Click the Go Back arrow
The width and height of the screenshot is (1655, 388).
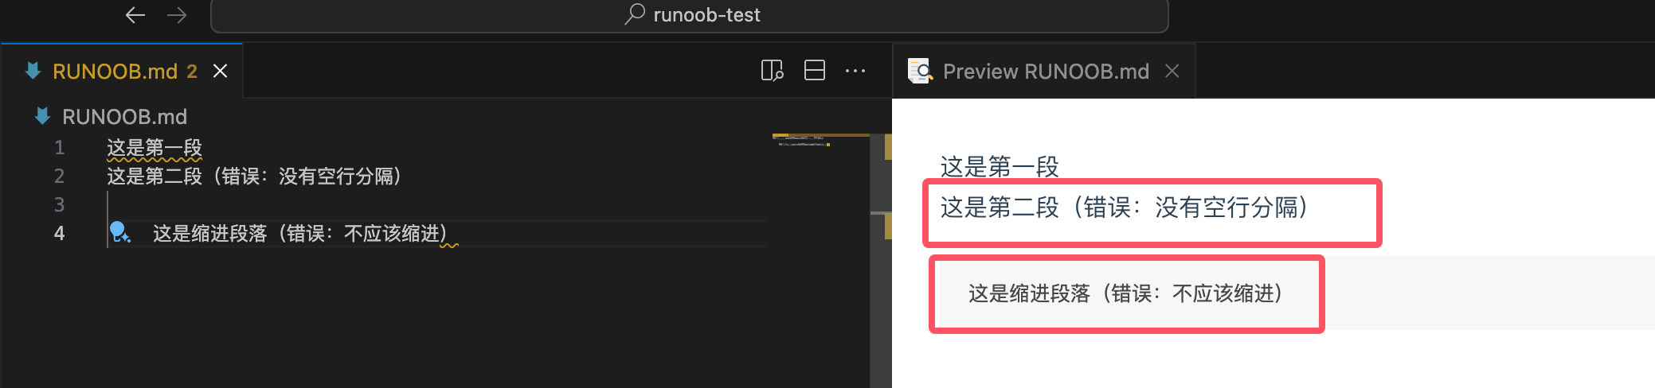135,15
